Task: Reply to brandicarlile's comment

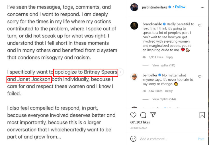Action: [x=169, y=57]
